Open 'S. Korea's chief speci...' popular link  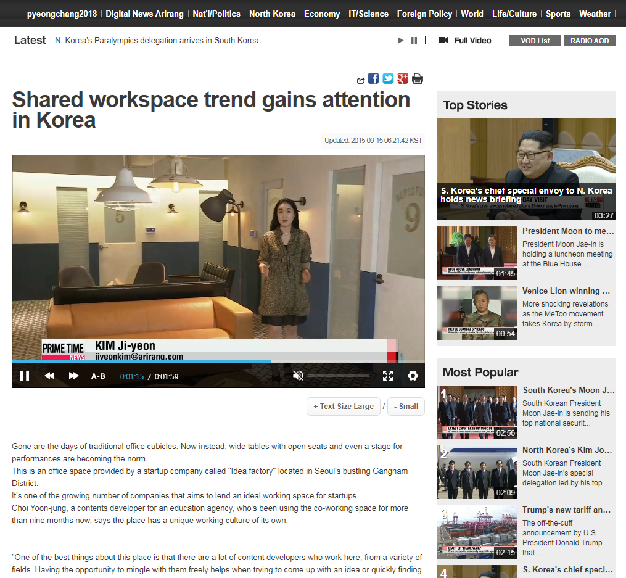(567, 570)
